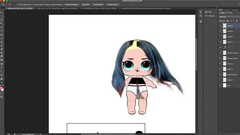Image resolution: width=240 pixels, height=135 pixels.
Task: Switch to the first document tab .psd
Action: 20,8
